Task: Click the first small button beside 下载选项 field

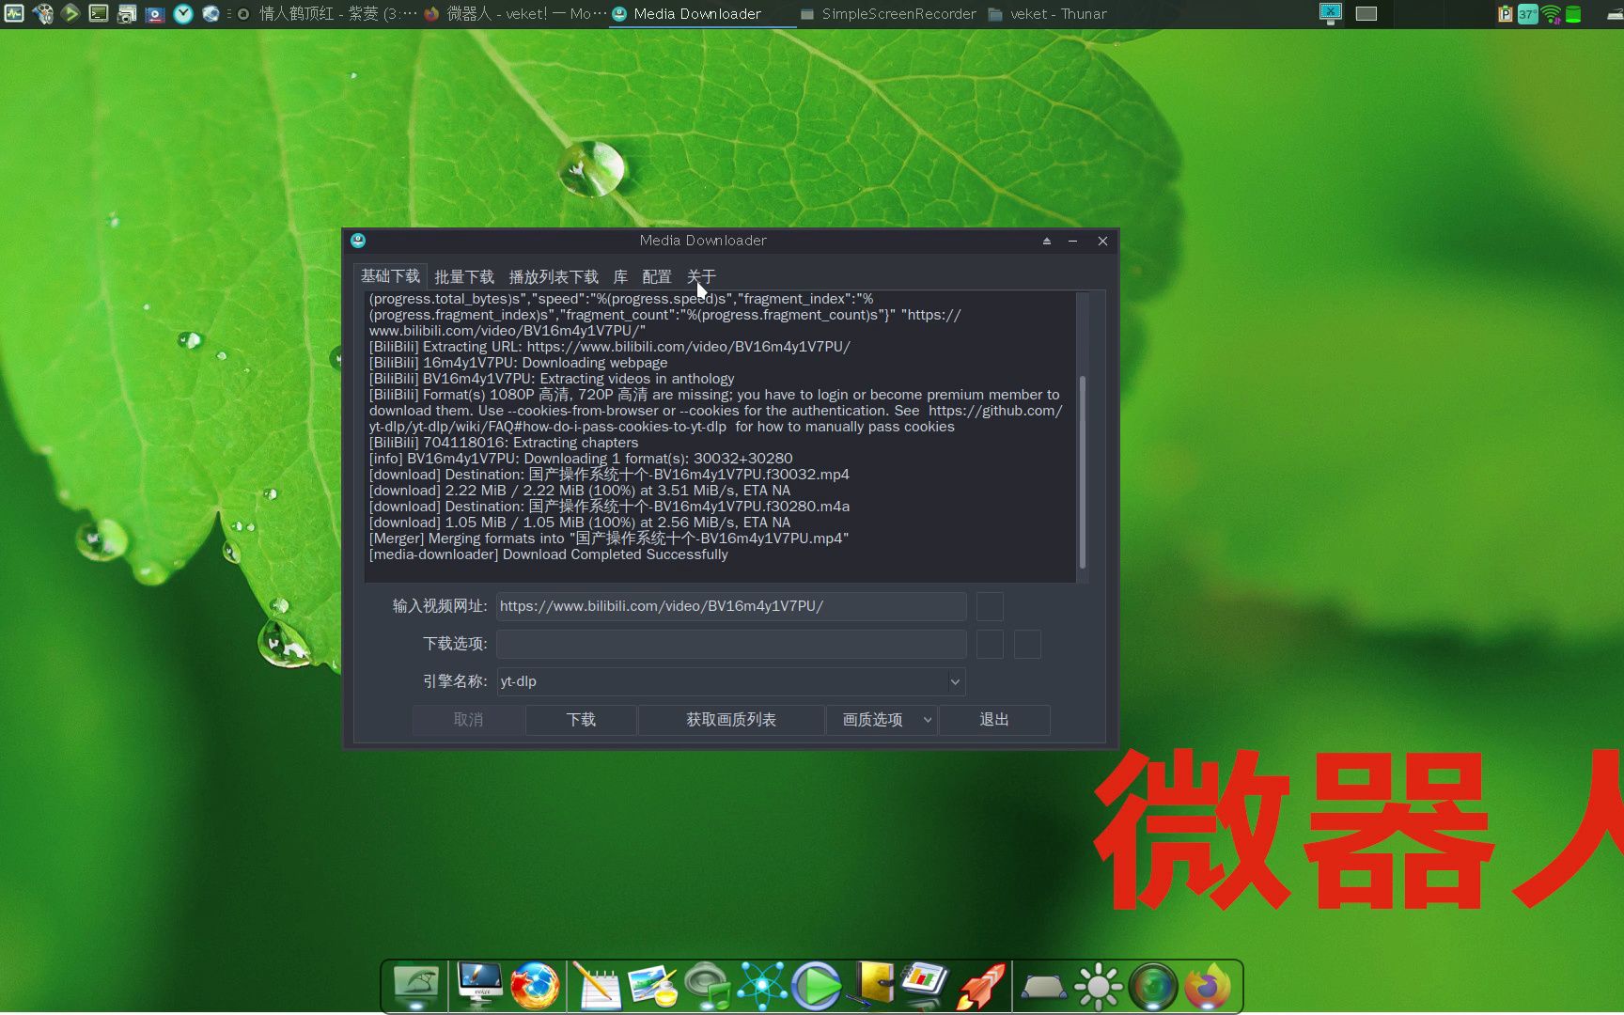Action: pyautogui.click(x=990, y=644)
